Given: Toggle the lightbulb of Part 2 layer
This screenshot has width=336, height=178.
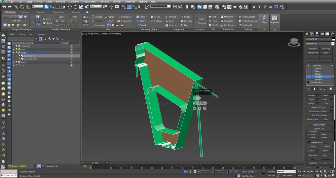Looking at the screenshot, I should [16, 52].
